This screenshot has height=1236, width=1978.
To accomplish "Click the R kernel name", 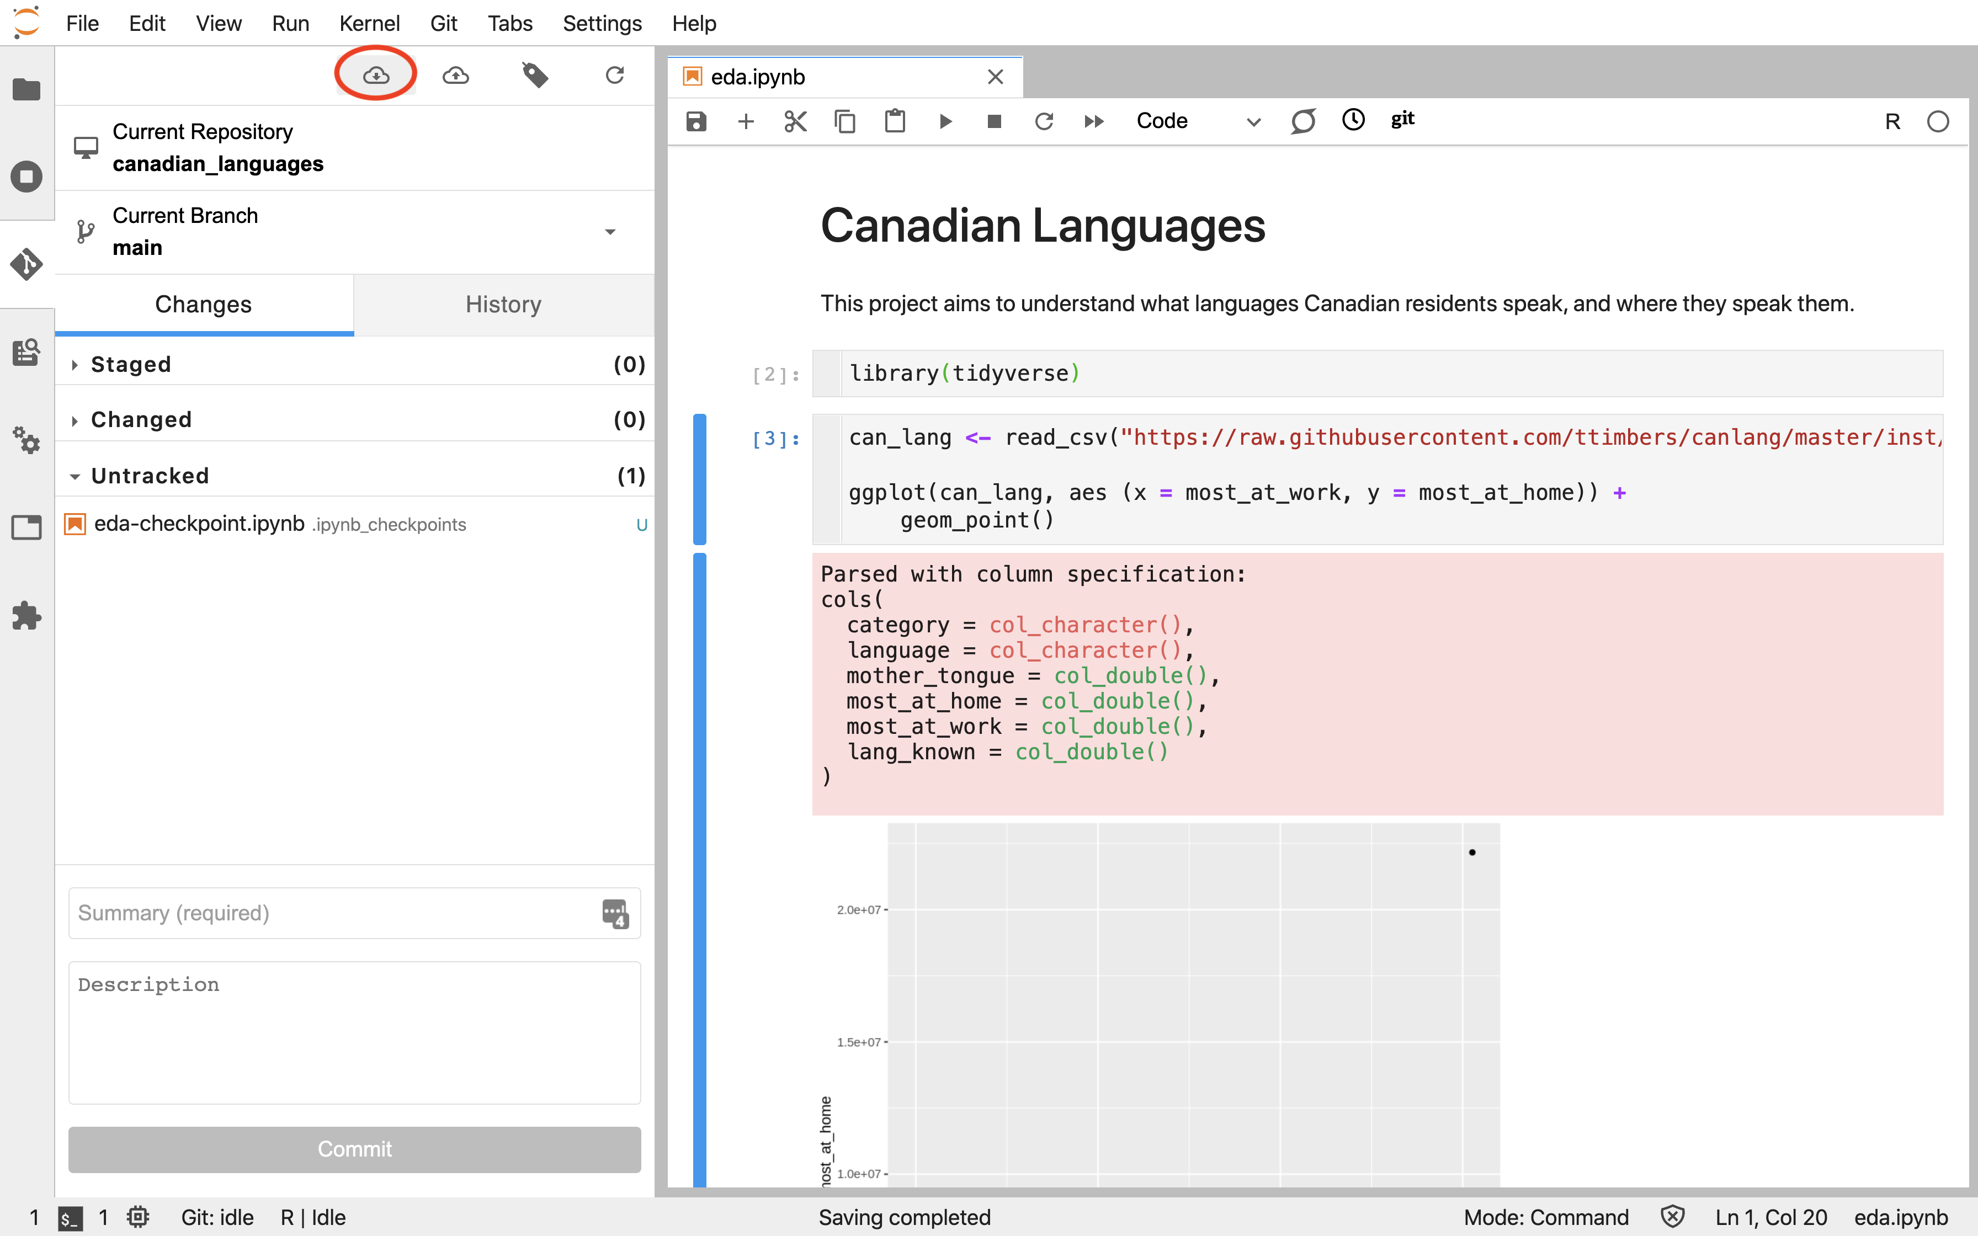I will 1892,121.
